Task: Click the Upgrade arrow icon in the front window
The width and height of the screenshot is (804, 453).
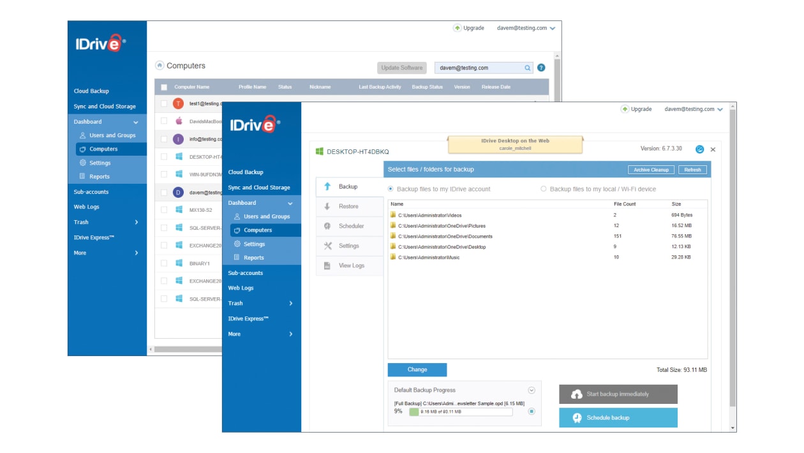Action: tap(625, 109)
